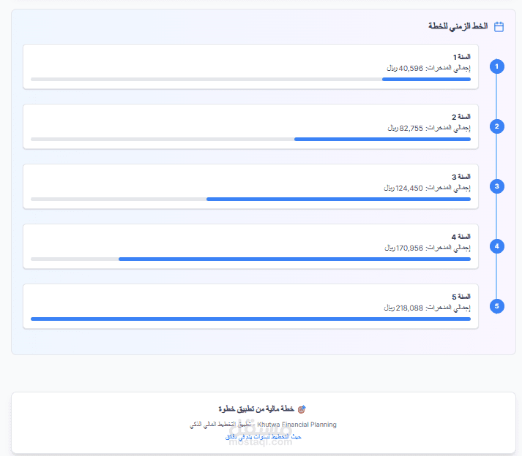Click the السنة 3 card title
The width and height of the screenshot is (522, 456).
(x=461, y=177)
